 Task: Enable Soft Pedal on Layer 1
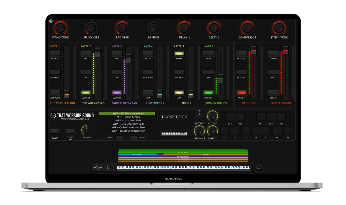tap(55, 93)
